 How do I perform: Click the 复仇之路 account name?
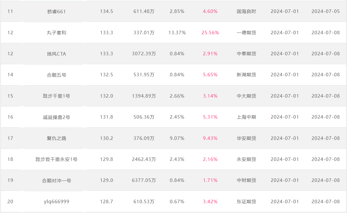click(x=56, y=138)
